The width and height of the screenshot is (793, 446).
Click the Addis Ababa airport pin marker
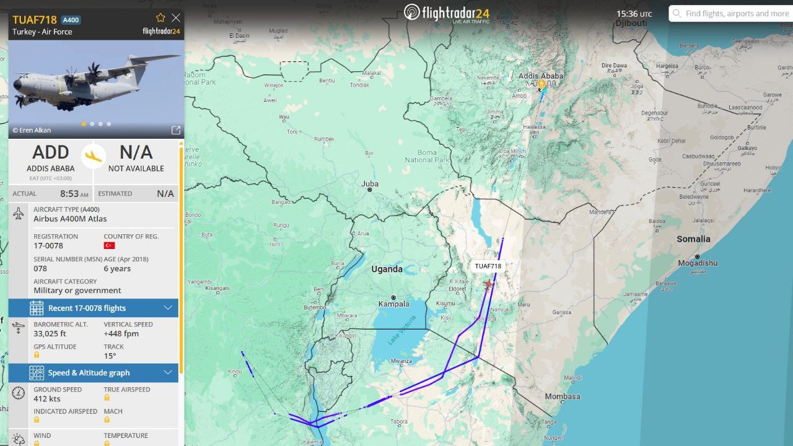coord(541,84)
